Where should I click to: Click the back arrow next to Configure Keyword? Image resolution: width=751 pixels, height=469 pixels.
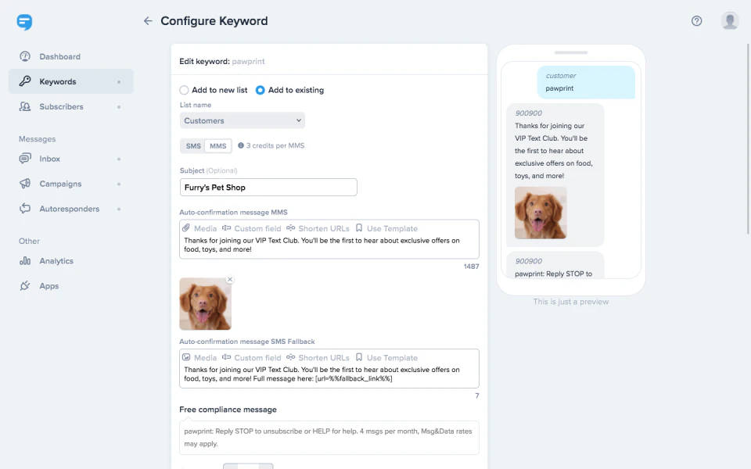(x=148, y=21)
